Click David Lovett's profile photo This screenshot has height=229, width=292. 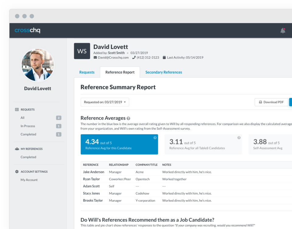click(38, 65)
